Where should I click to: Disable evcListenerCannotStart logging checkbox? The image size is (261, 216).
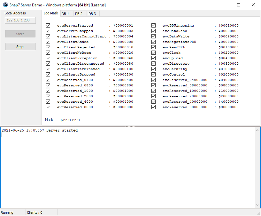pyautogui.click(x=48, y=36)
